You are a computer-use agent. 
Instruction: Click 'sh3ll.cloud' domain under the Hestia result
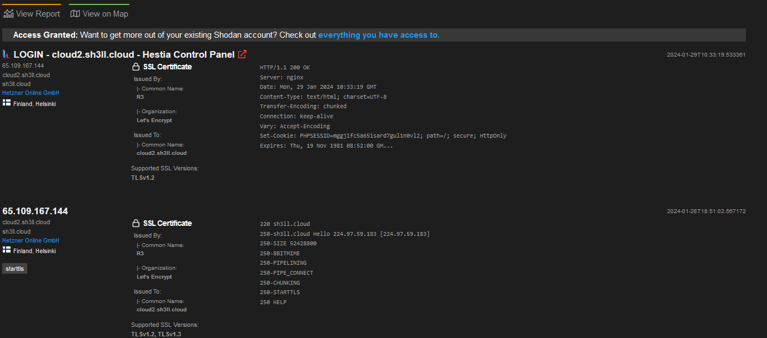[x=17, y=84]
